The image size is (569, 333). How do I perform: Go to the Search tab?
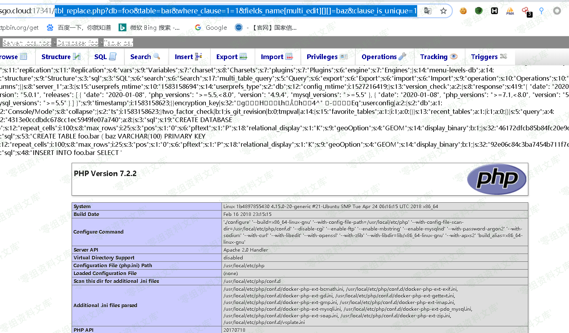(x=145, y=57)
